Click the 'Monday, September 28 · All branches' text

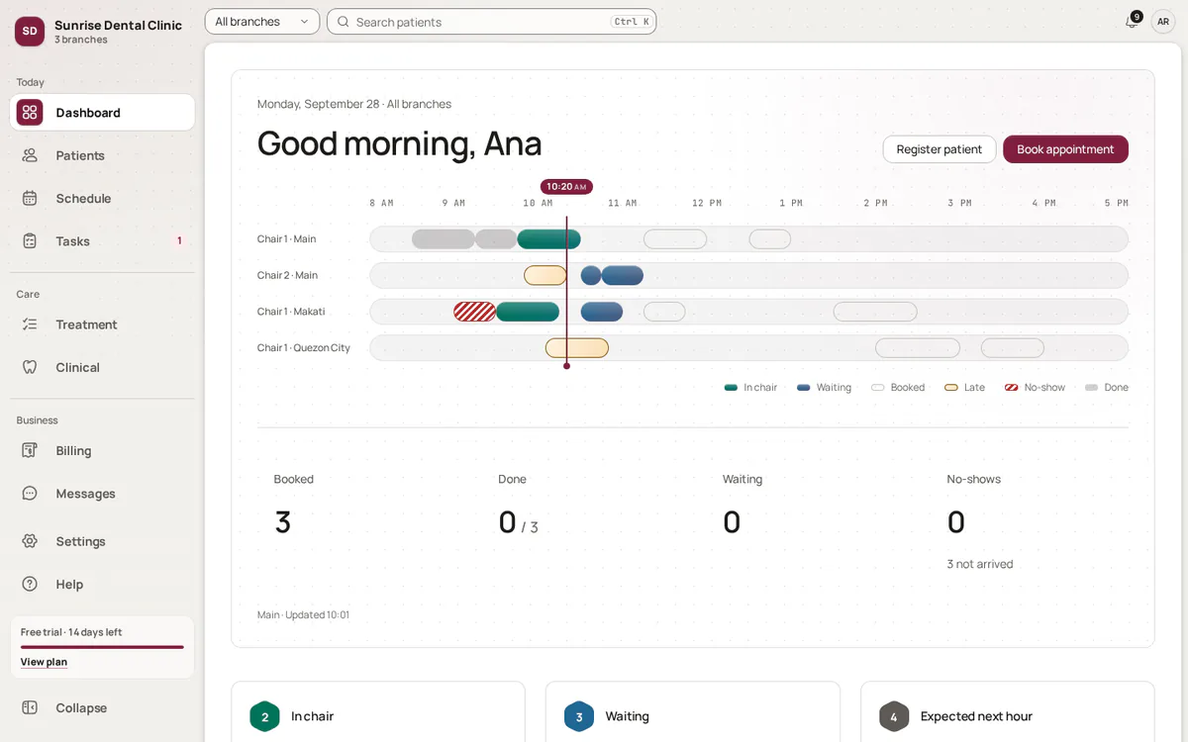(354, 104)
